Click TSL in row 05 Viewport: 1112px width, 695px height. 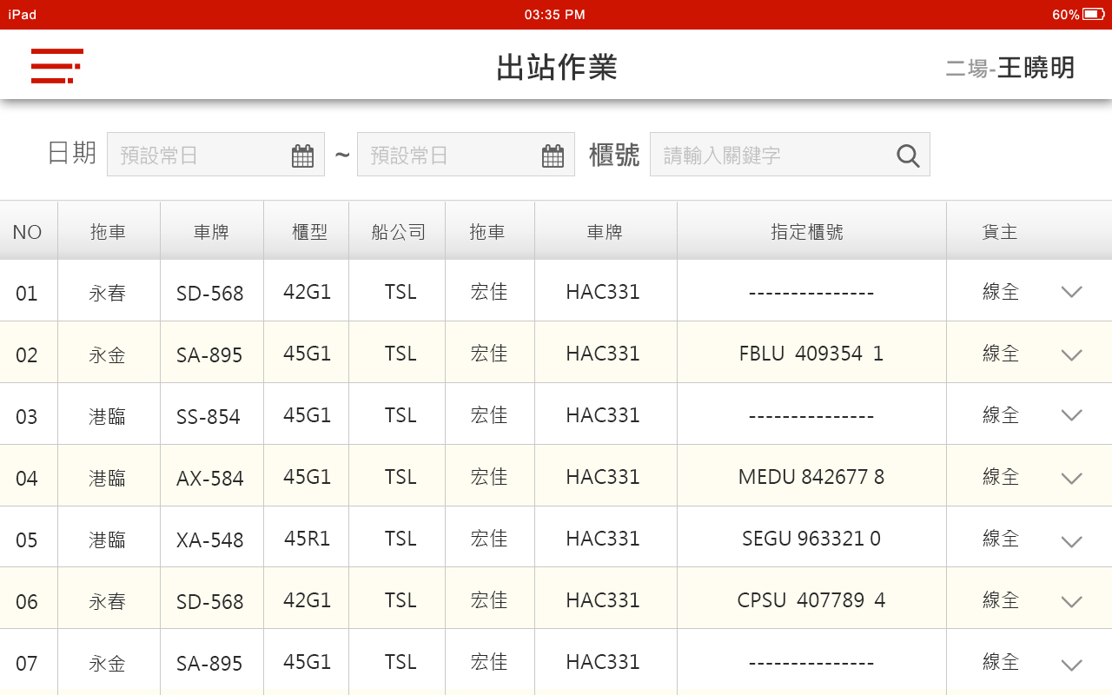coord(400,539)
